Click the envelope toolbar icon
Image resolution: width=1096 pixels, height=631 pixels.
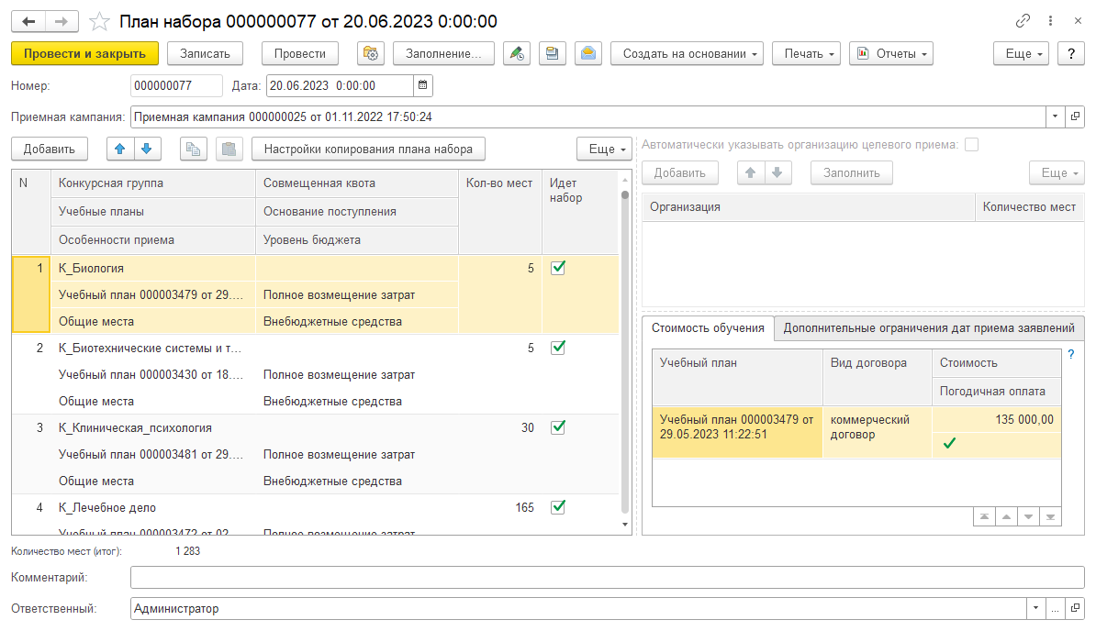point(588,54)
